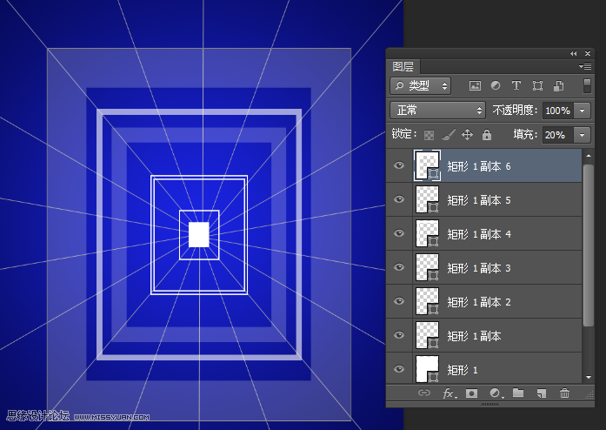The height and width of the screenshot is (430, 606).
Task: Click the opacity 100% field
Action: click(x=558, y=111)
